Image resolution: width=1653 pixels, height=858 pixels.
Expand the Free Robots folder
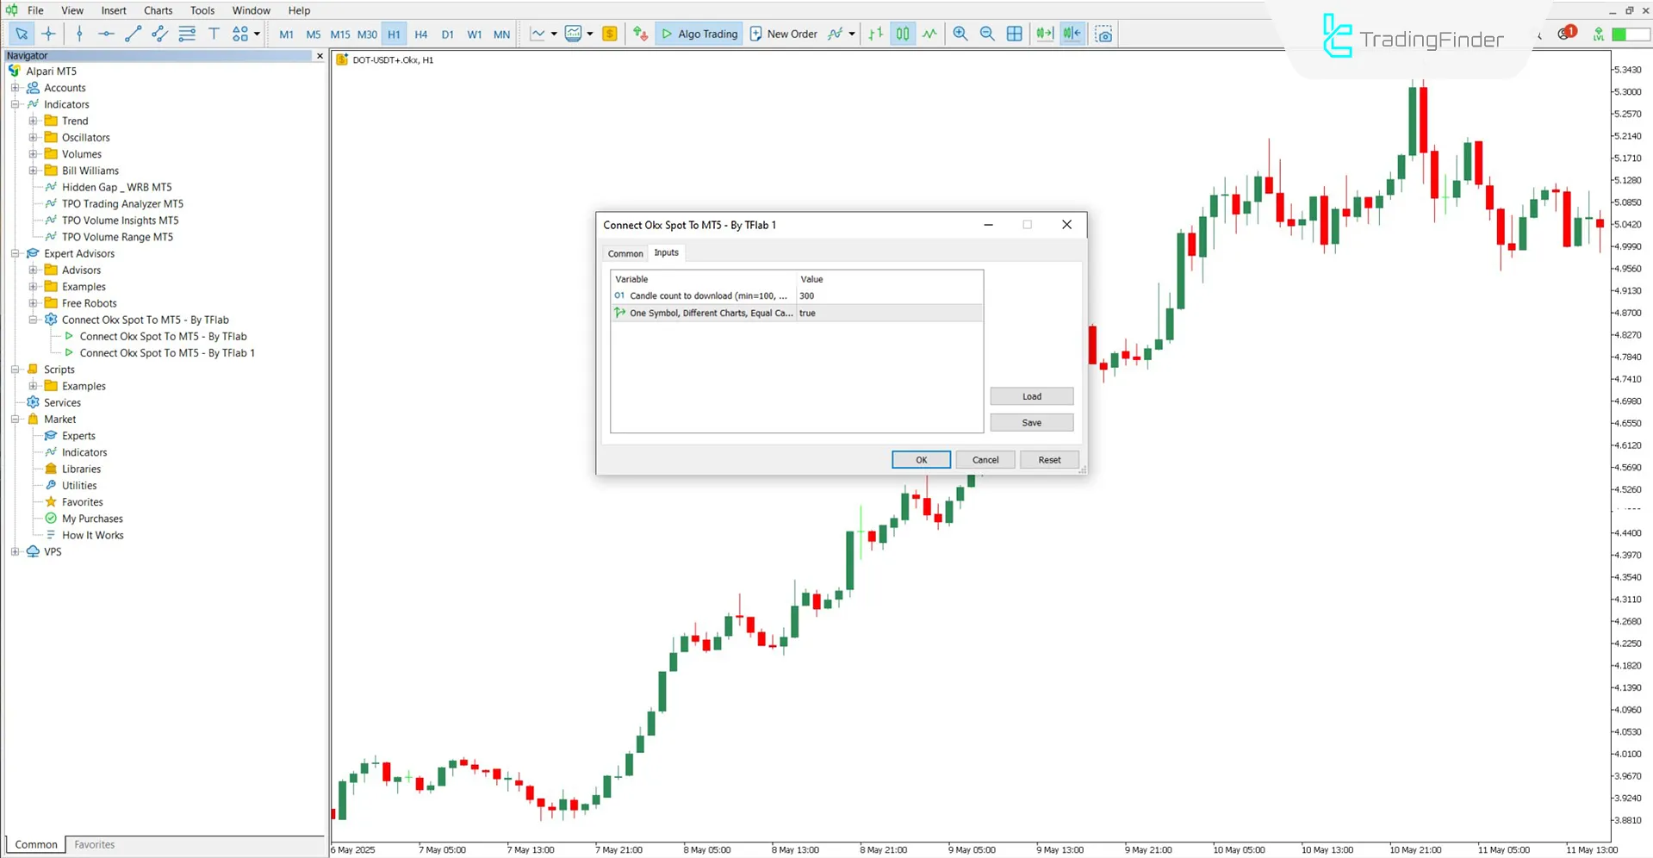point(33,303)
